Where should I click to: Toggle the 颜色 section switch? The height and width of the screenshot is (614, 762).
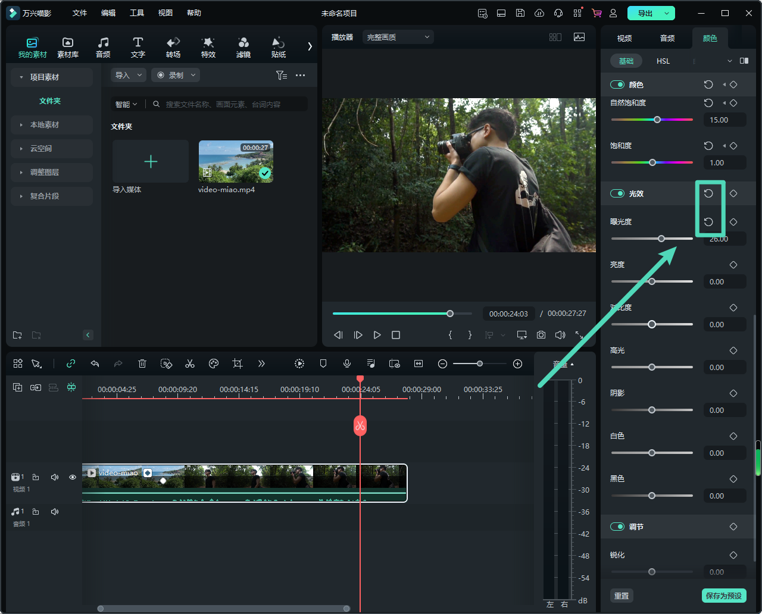pyautogui.click(x=617, y=85)
